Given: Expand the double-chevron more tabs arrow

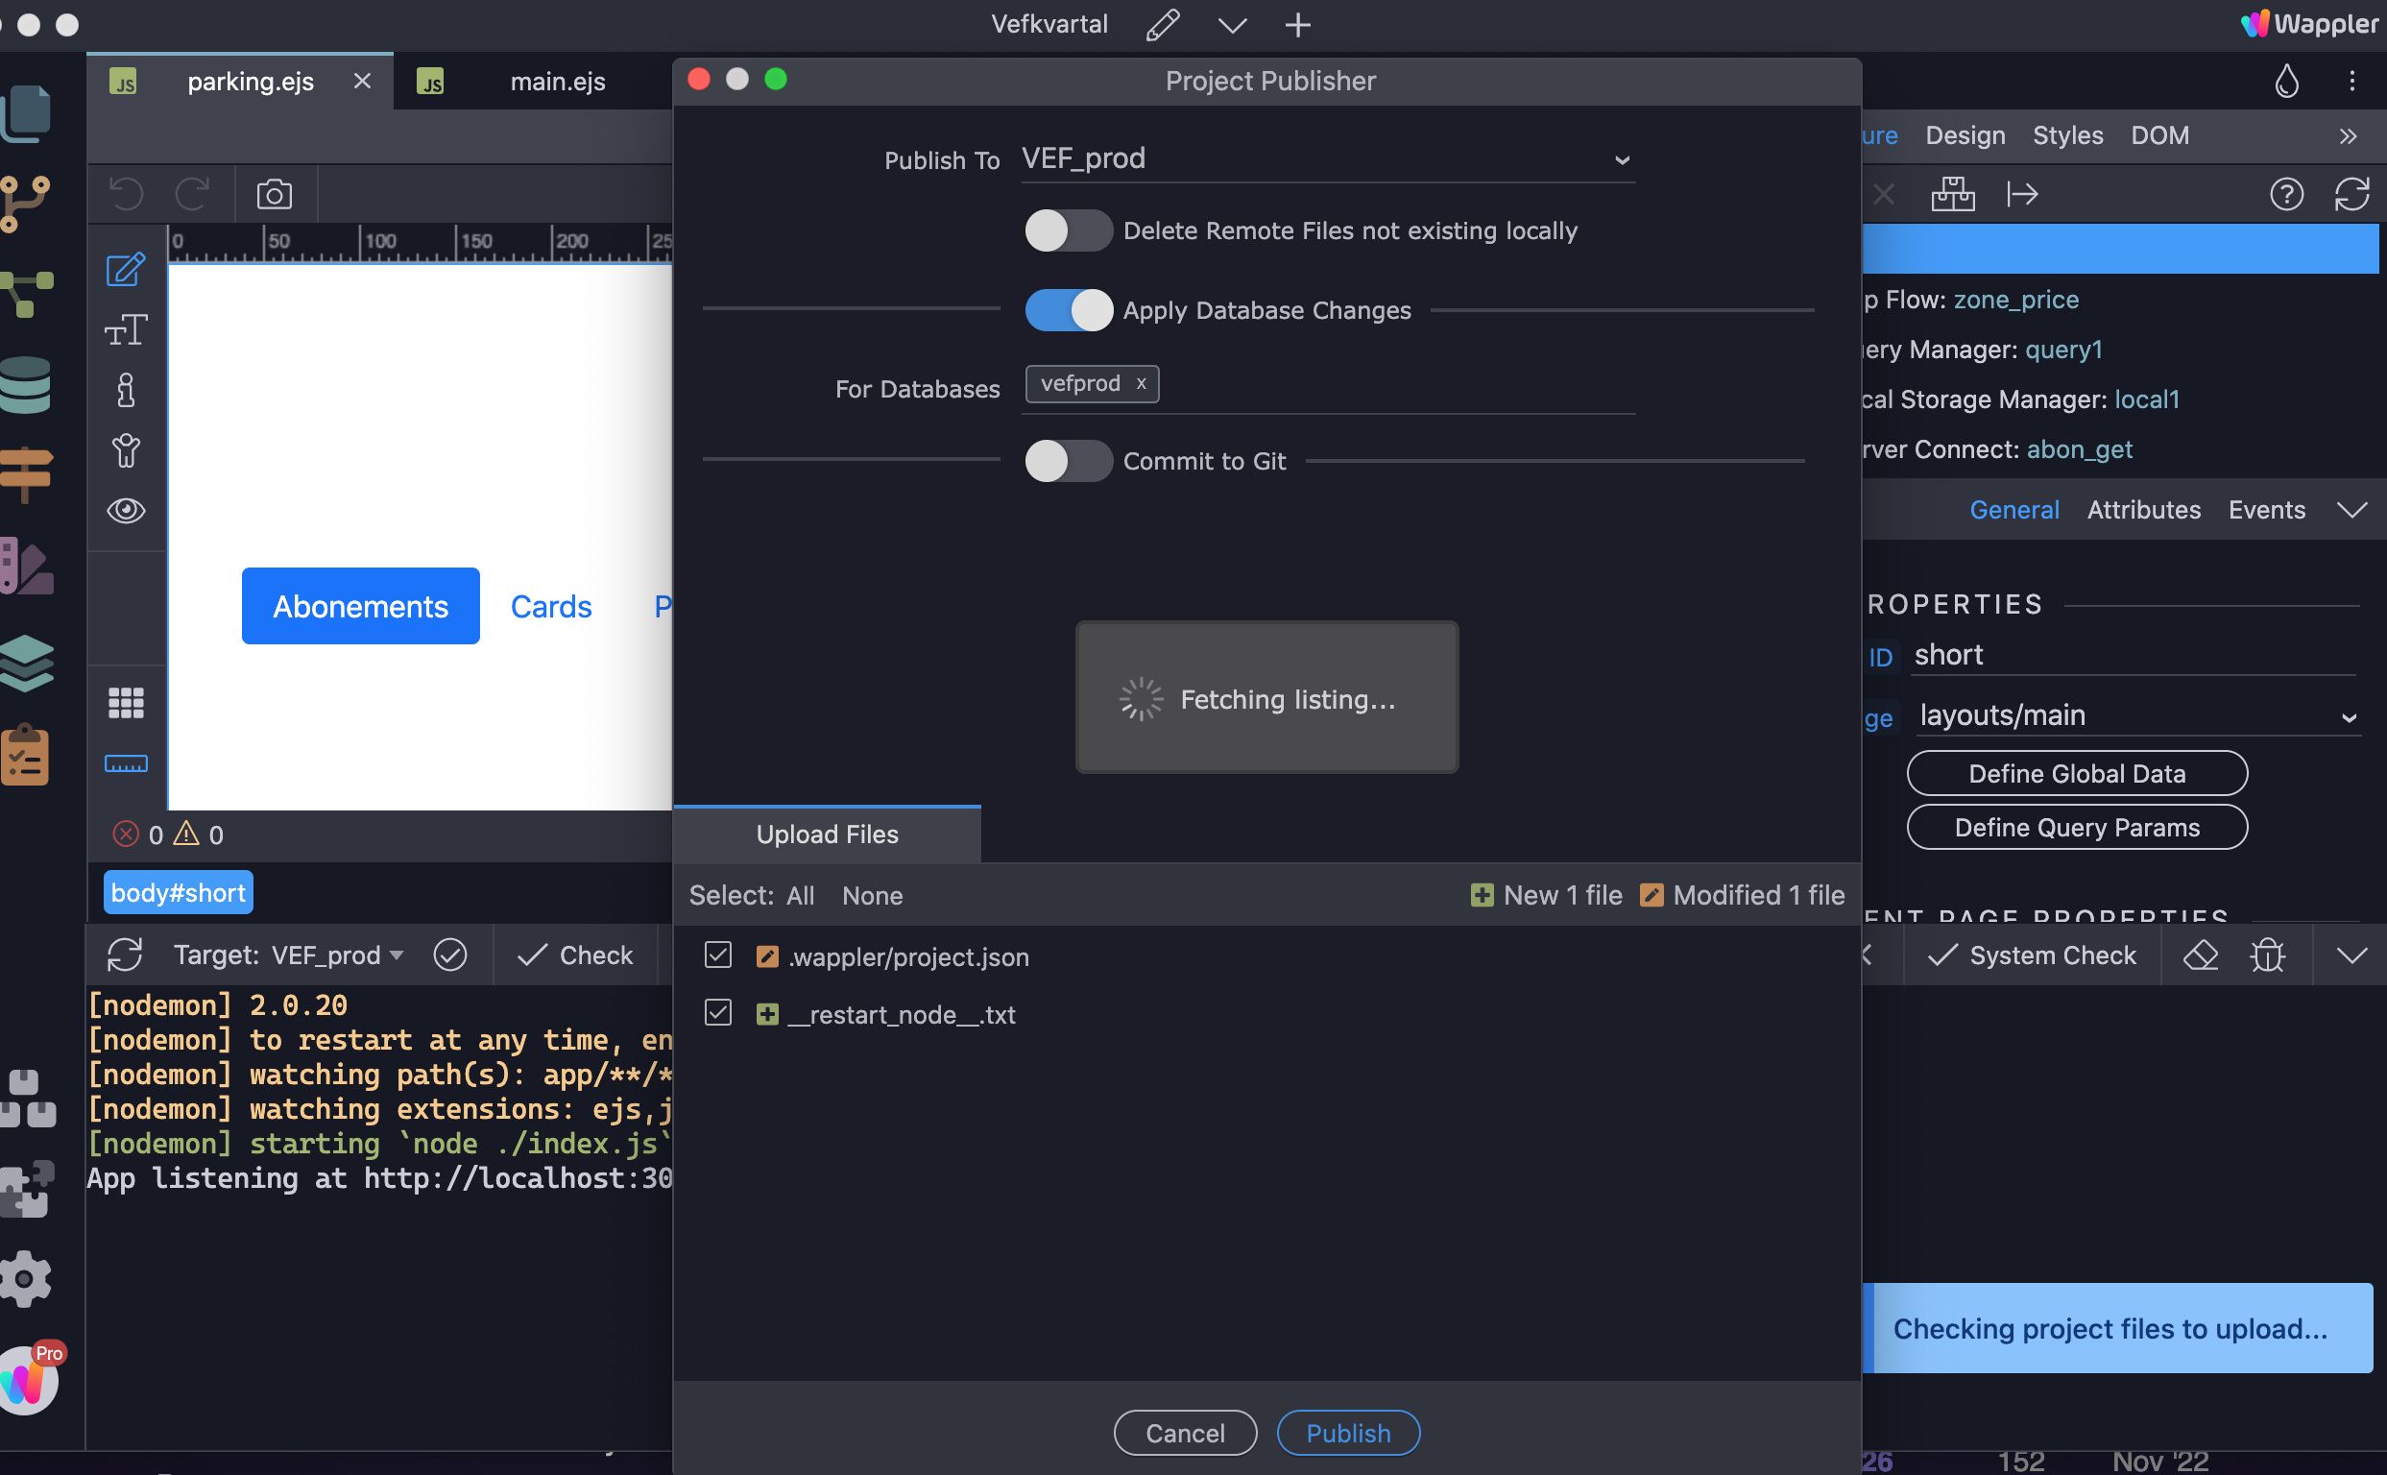Looking at the screenshot, I should pos(2348,136).
